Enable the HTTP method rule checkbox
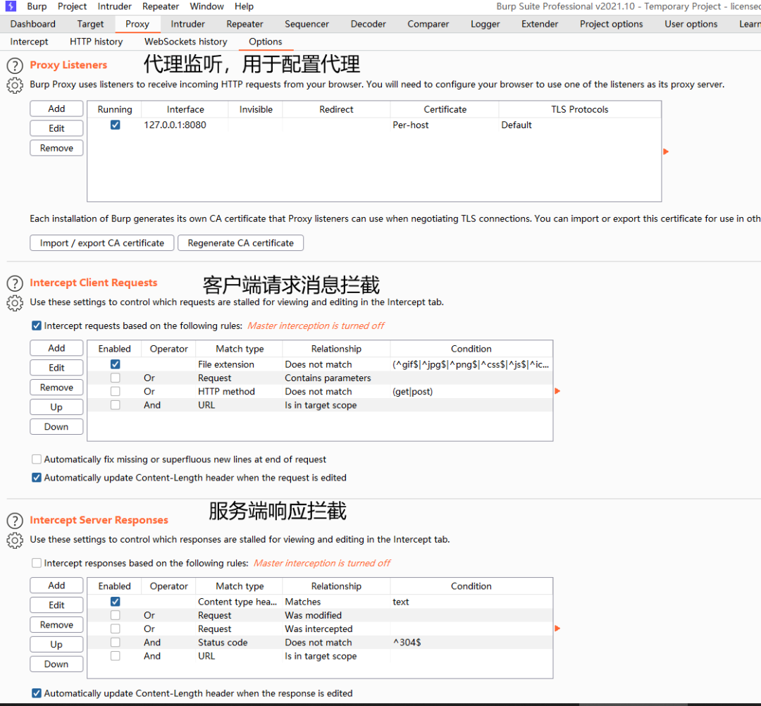The image size is (761, 706). click(115, 391)
